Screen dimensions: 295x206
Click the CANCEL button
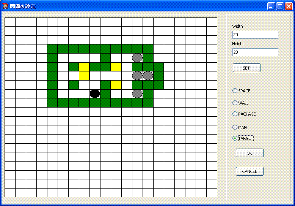[249, 171]
